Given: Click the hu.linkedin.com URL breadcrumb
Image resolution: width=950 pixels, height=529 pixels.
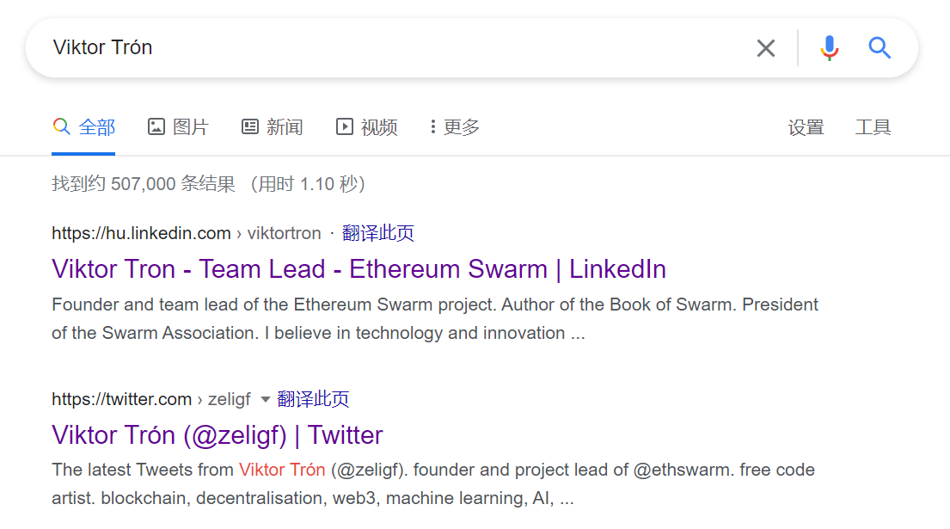Looking at the screenshot, I should click(x=141, y=233).
